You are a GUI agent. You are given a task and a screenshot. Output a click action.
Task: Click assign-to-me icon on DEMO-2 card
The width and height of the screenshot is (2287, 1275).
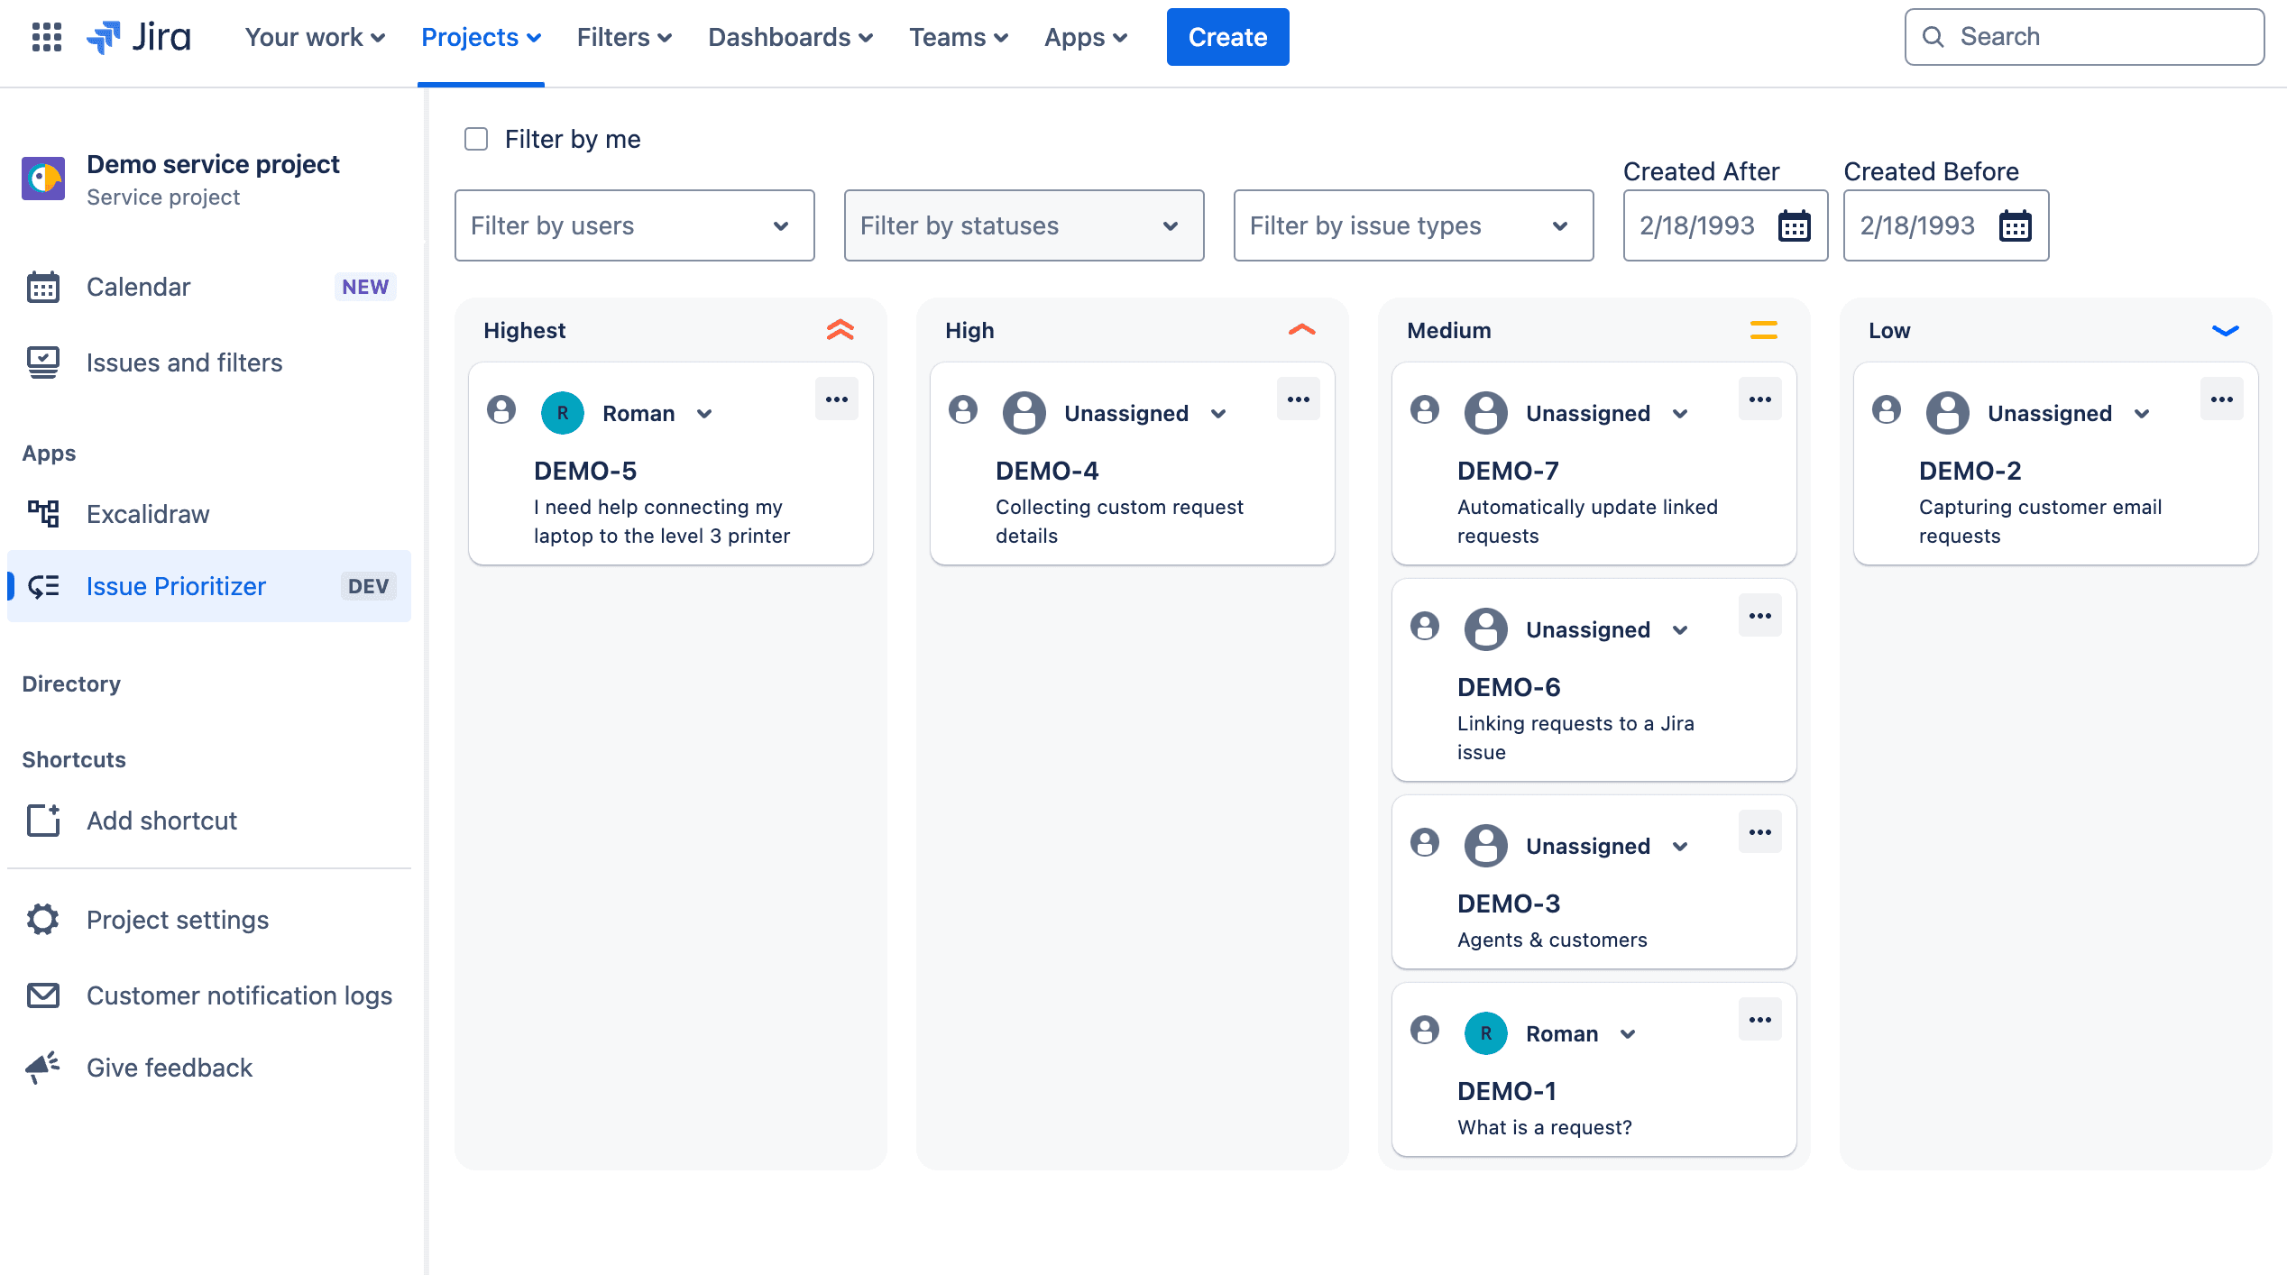click(x=1887, y=410)
